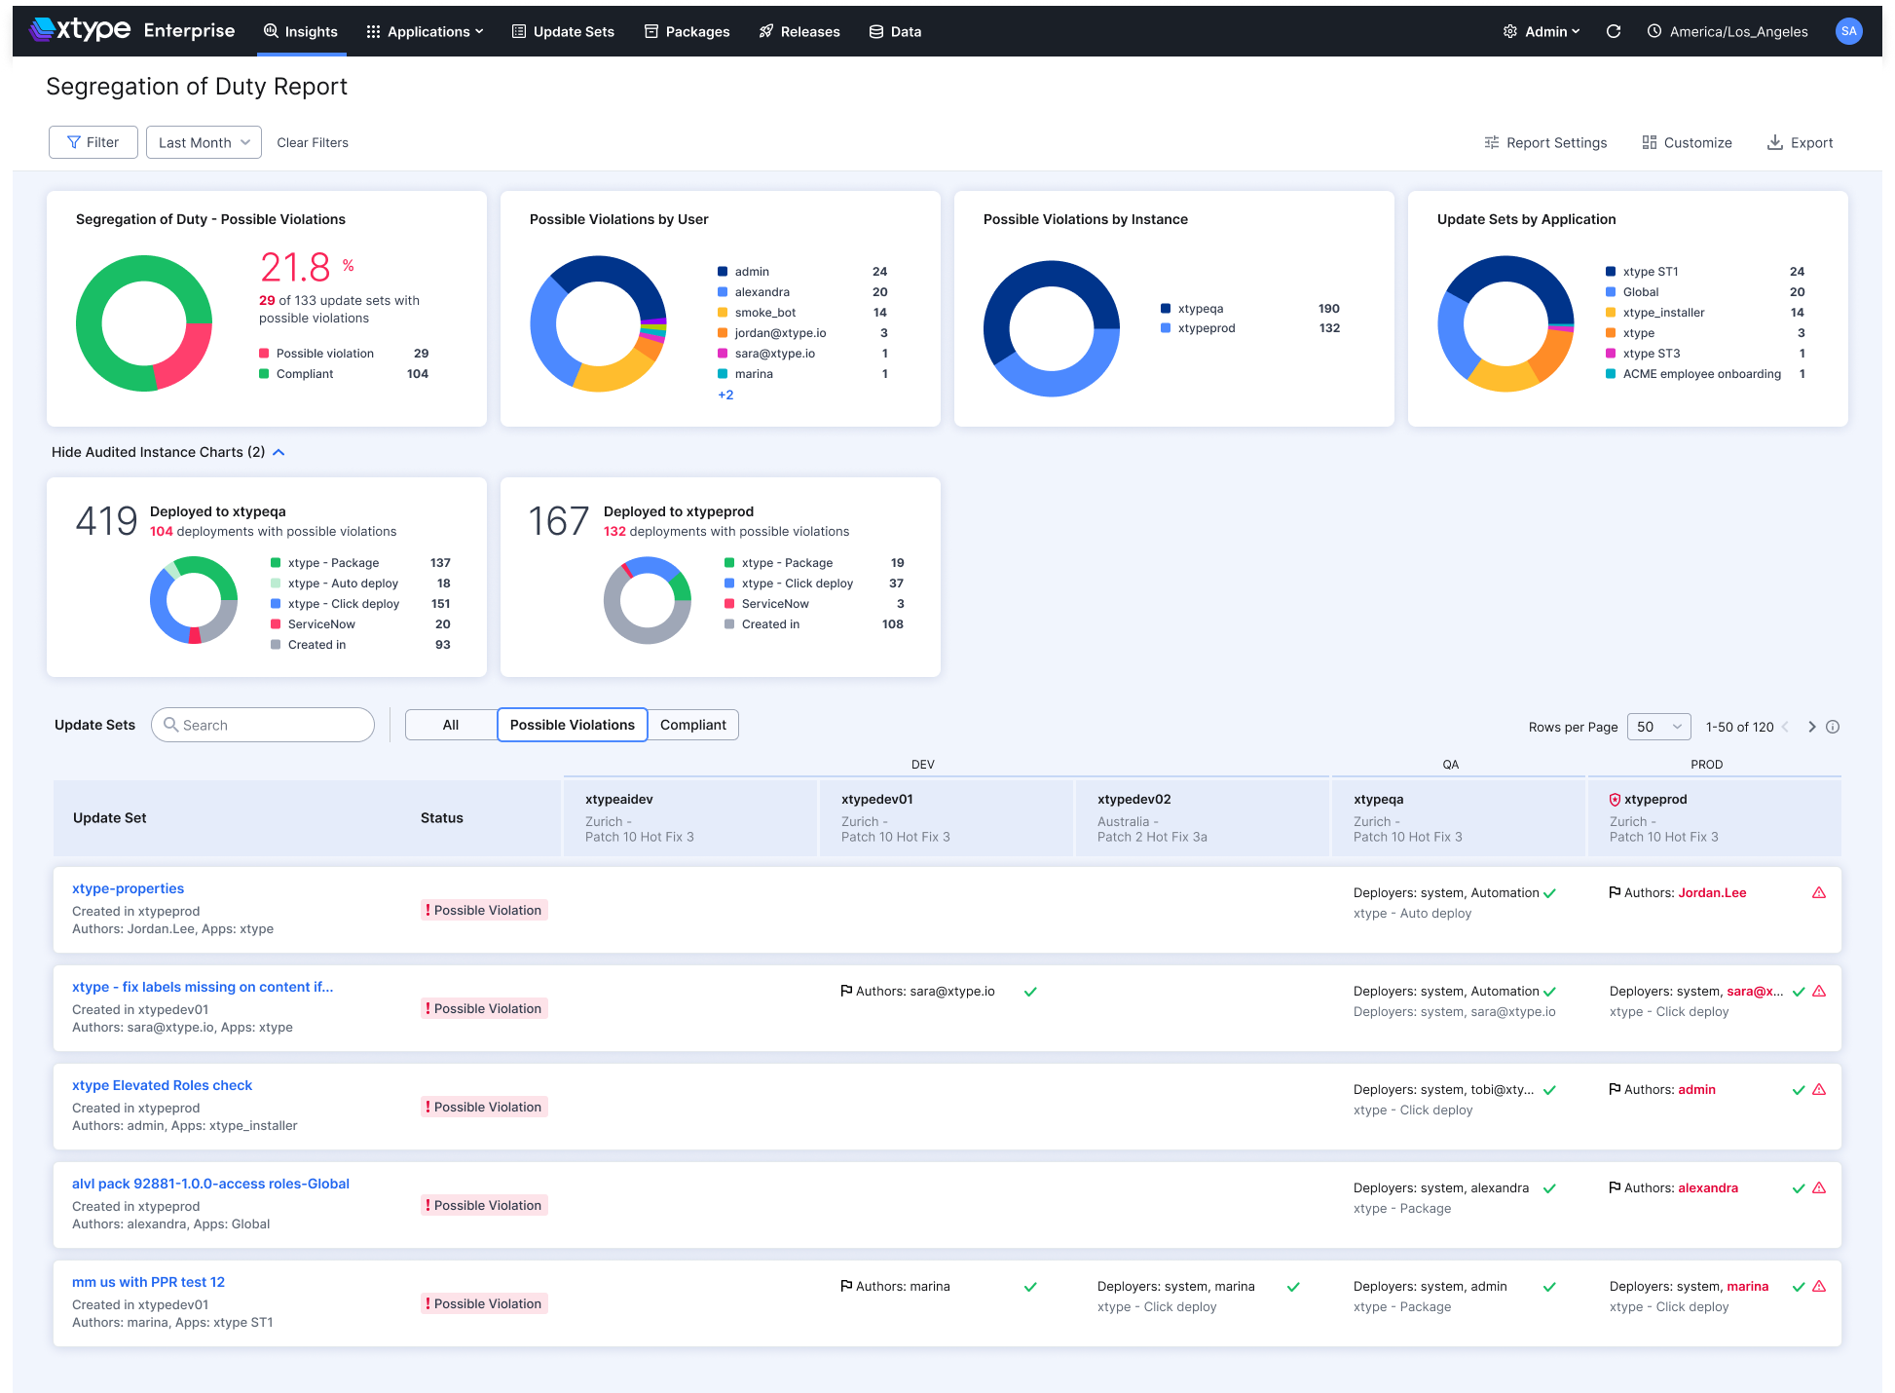Click warning triangle in Elevated Roles check row
1895x1393 pixels.
pos(1819,1089)
